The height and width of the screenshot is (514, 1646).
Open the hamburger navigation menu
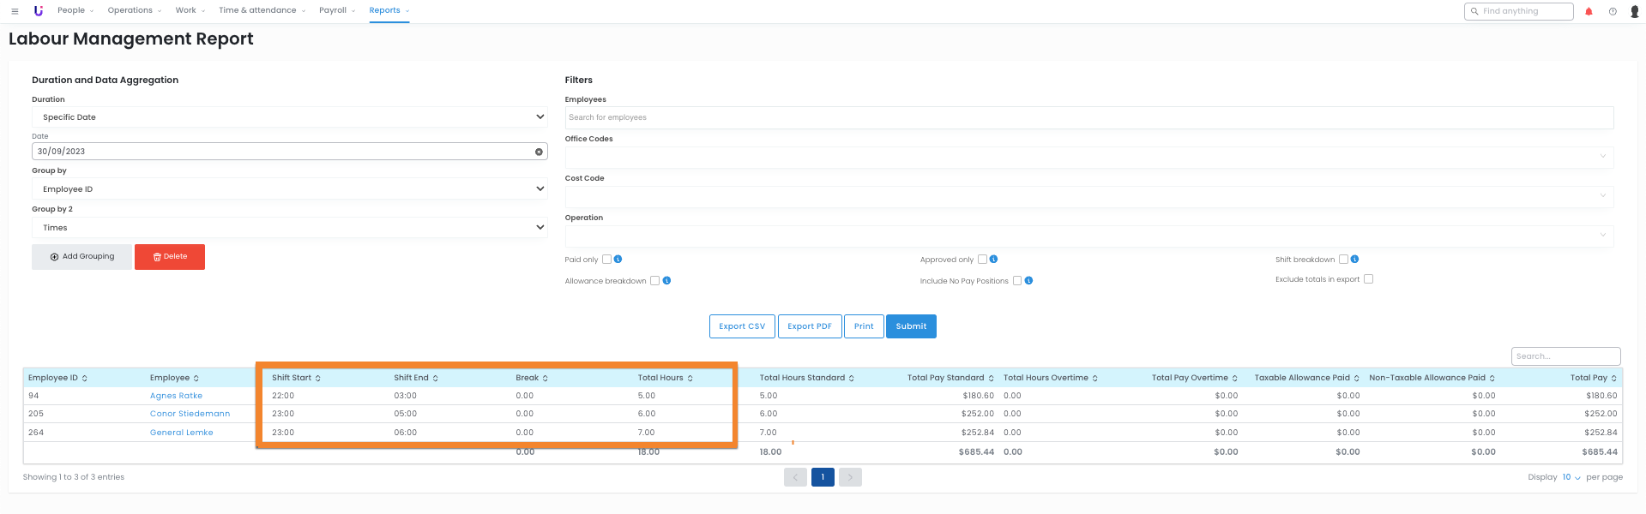click(15, 11)
